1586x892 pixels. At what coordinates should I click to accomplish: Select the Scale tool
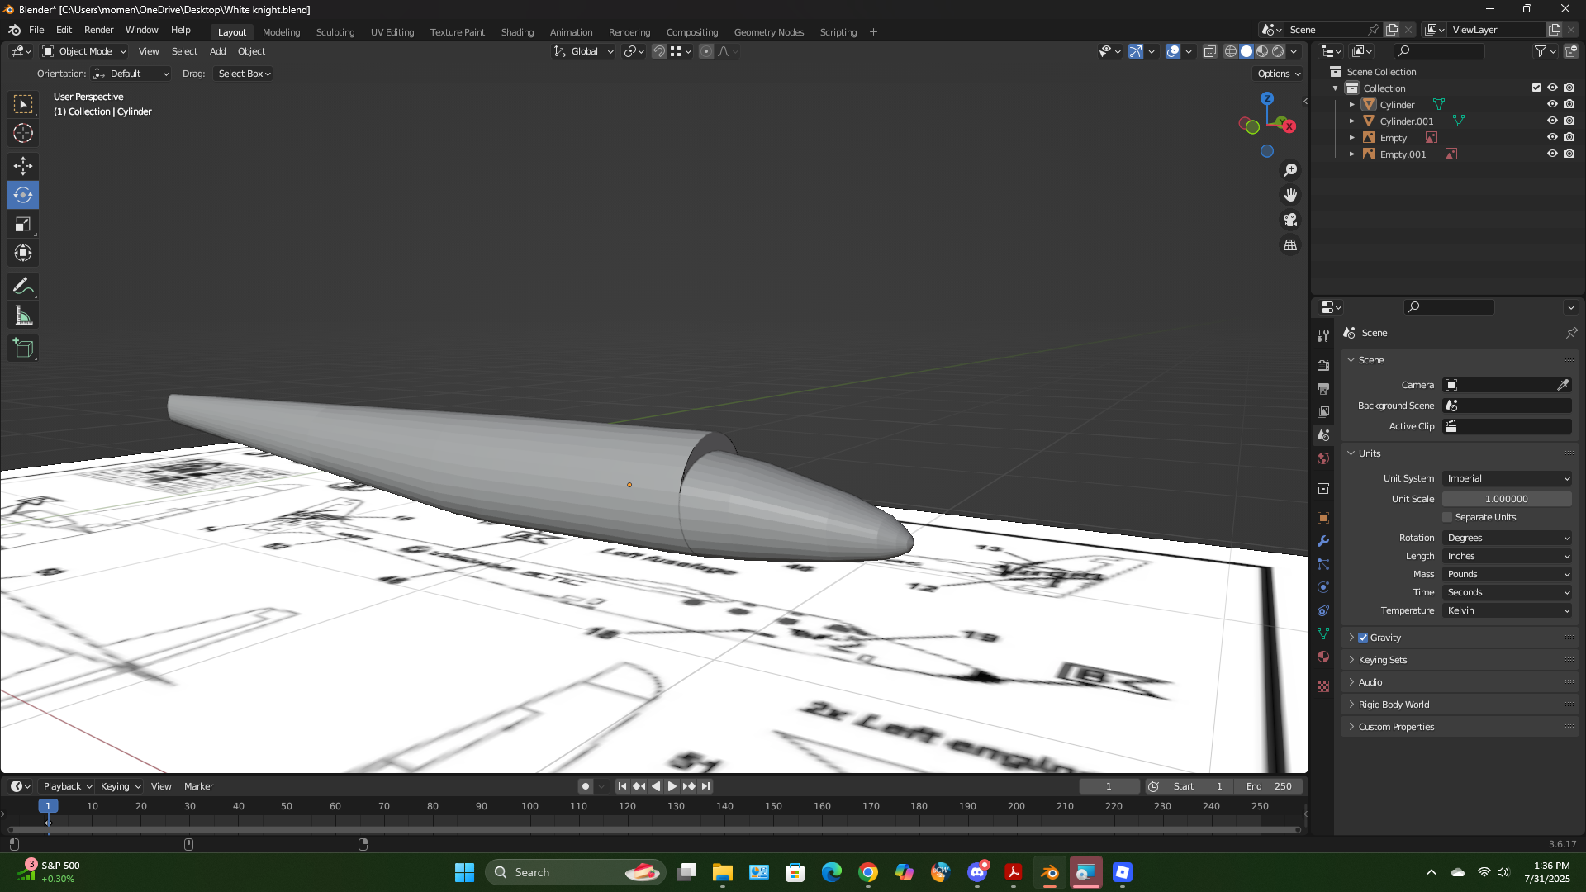coord(23,225)
